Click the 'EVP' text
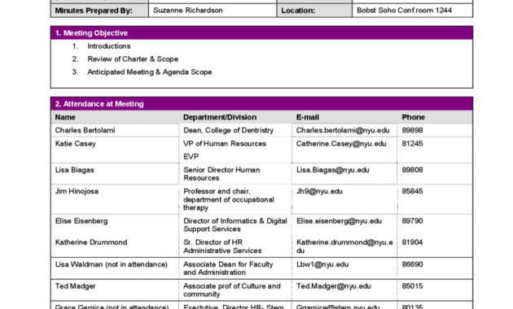This screenshot has height=309, width=513. click(x=191, y=157)
